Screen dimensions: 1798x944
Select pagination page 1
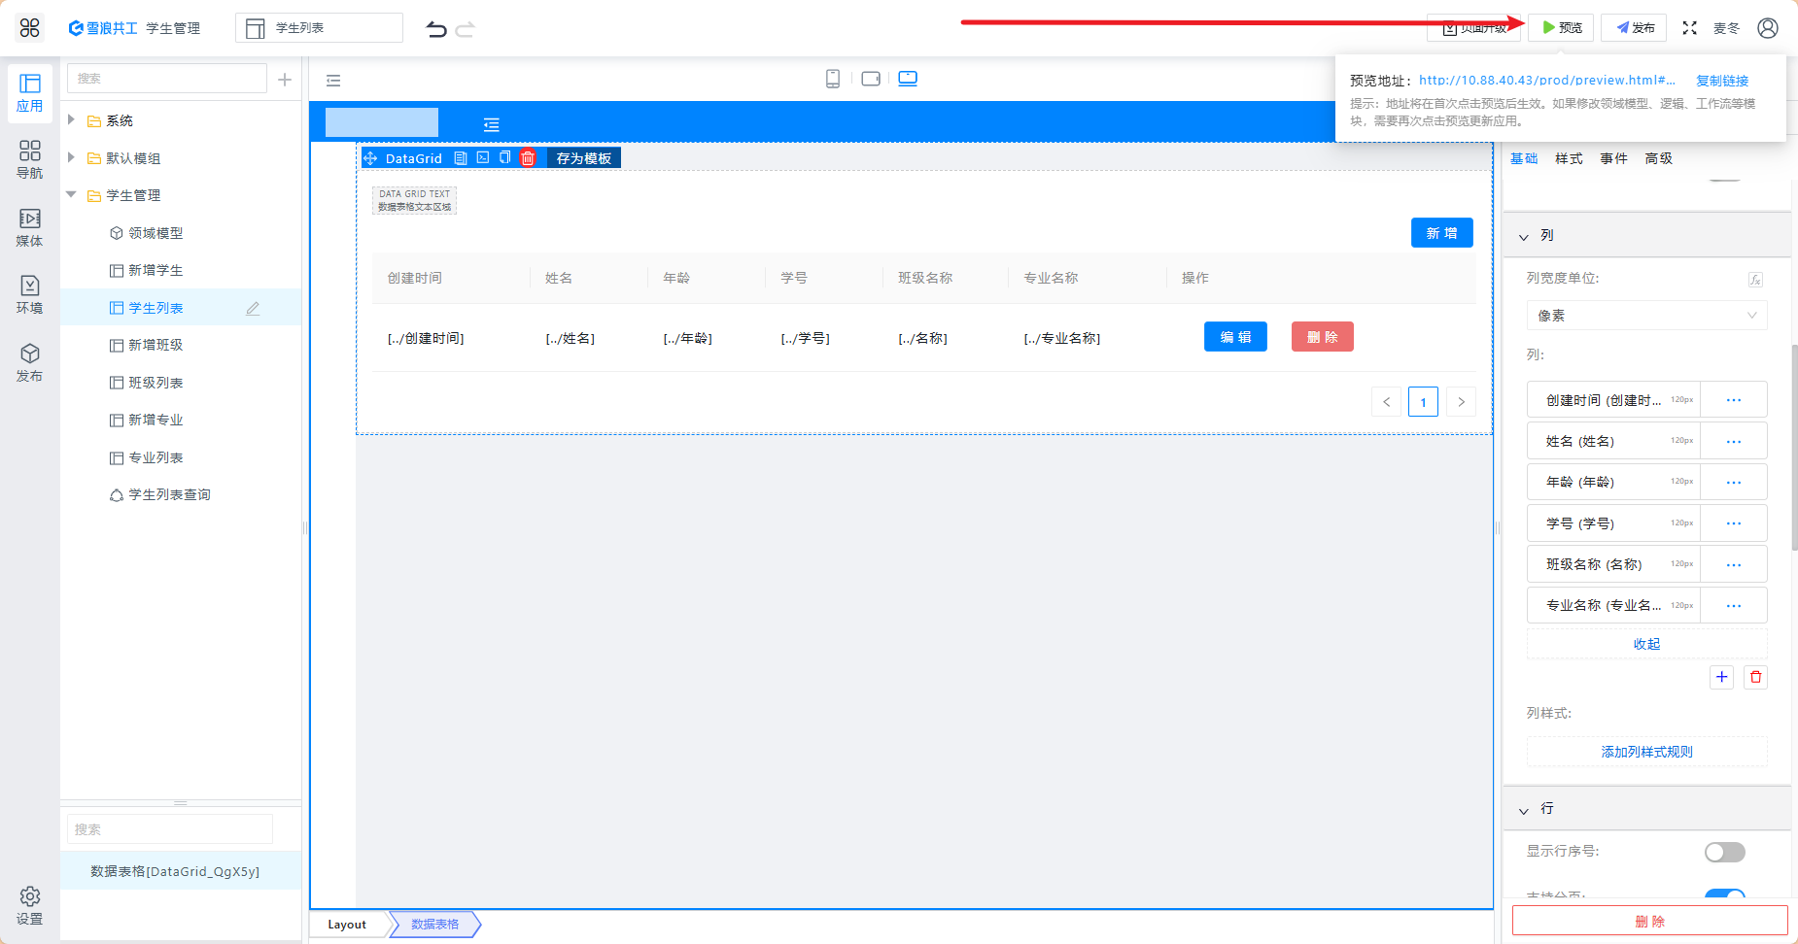coord(1423,402)
